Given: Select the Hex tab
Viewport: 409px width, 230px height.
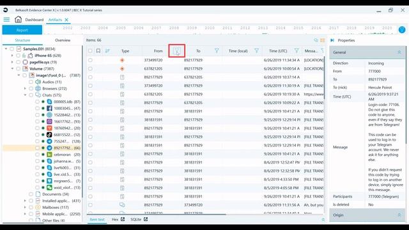Looking at the screenshot, I should (x=115, y=220).
